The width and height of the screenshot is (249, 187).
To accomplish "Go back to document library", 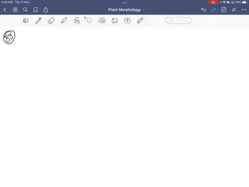I will (5, 10).
